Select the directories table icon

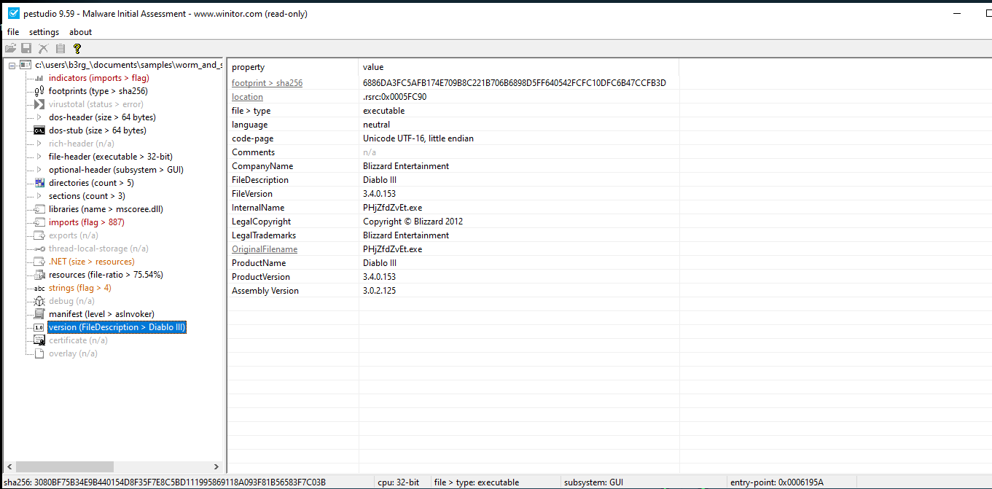(x=39, y=183)
